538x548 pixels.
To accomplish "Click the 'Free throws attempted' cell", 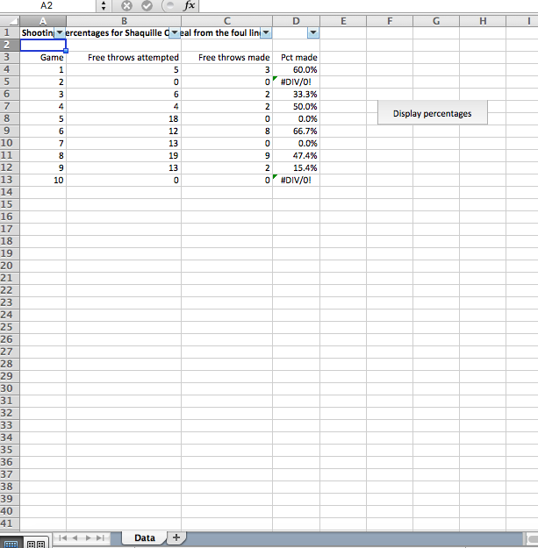I will pos(124,57).
